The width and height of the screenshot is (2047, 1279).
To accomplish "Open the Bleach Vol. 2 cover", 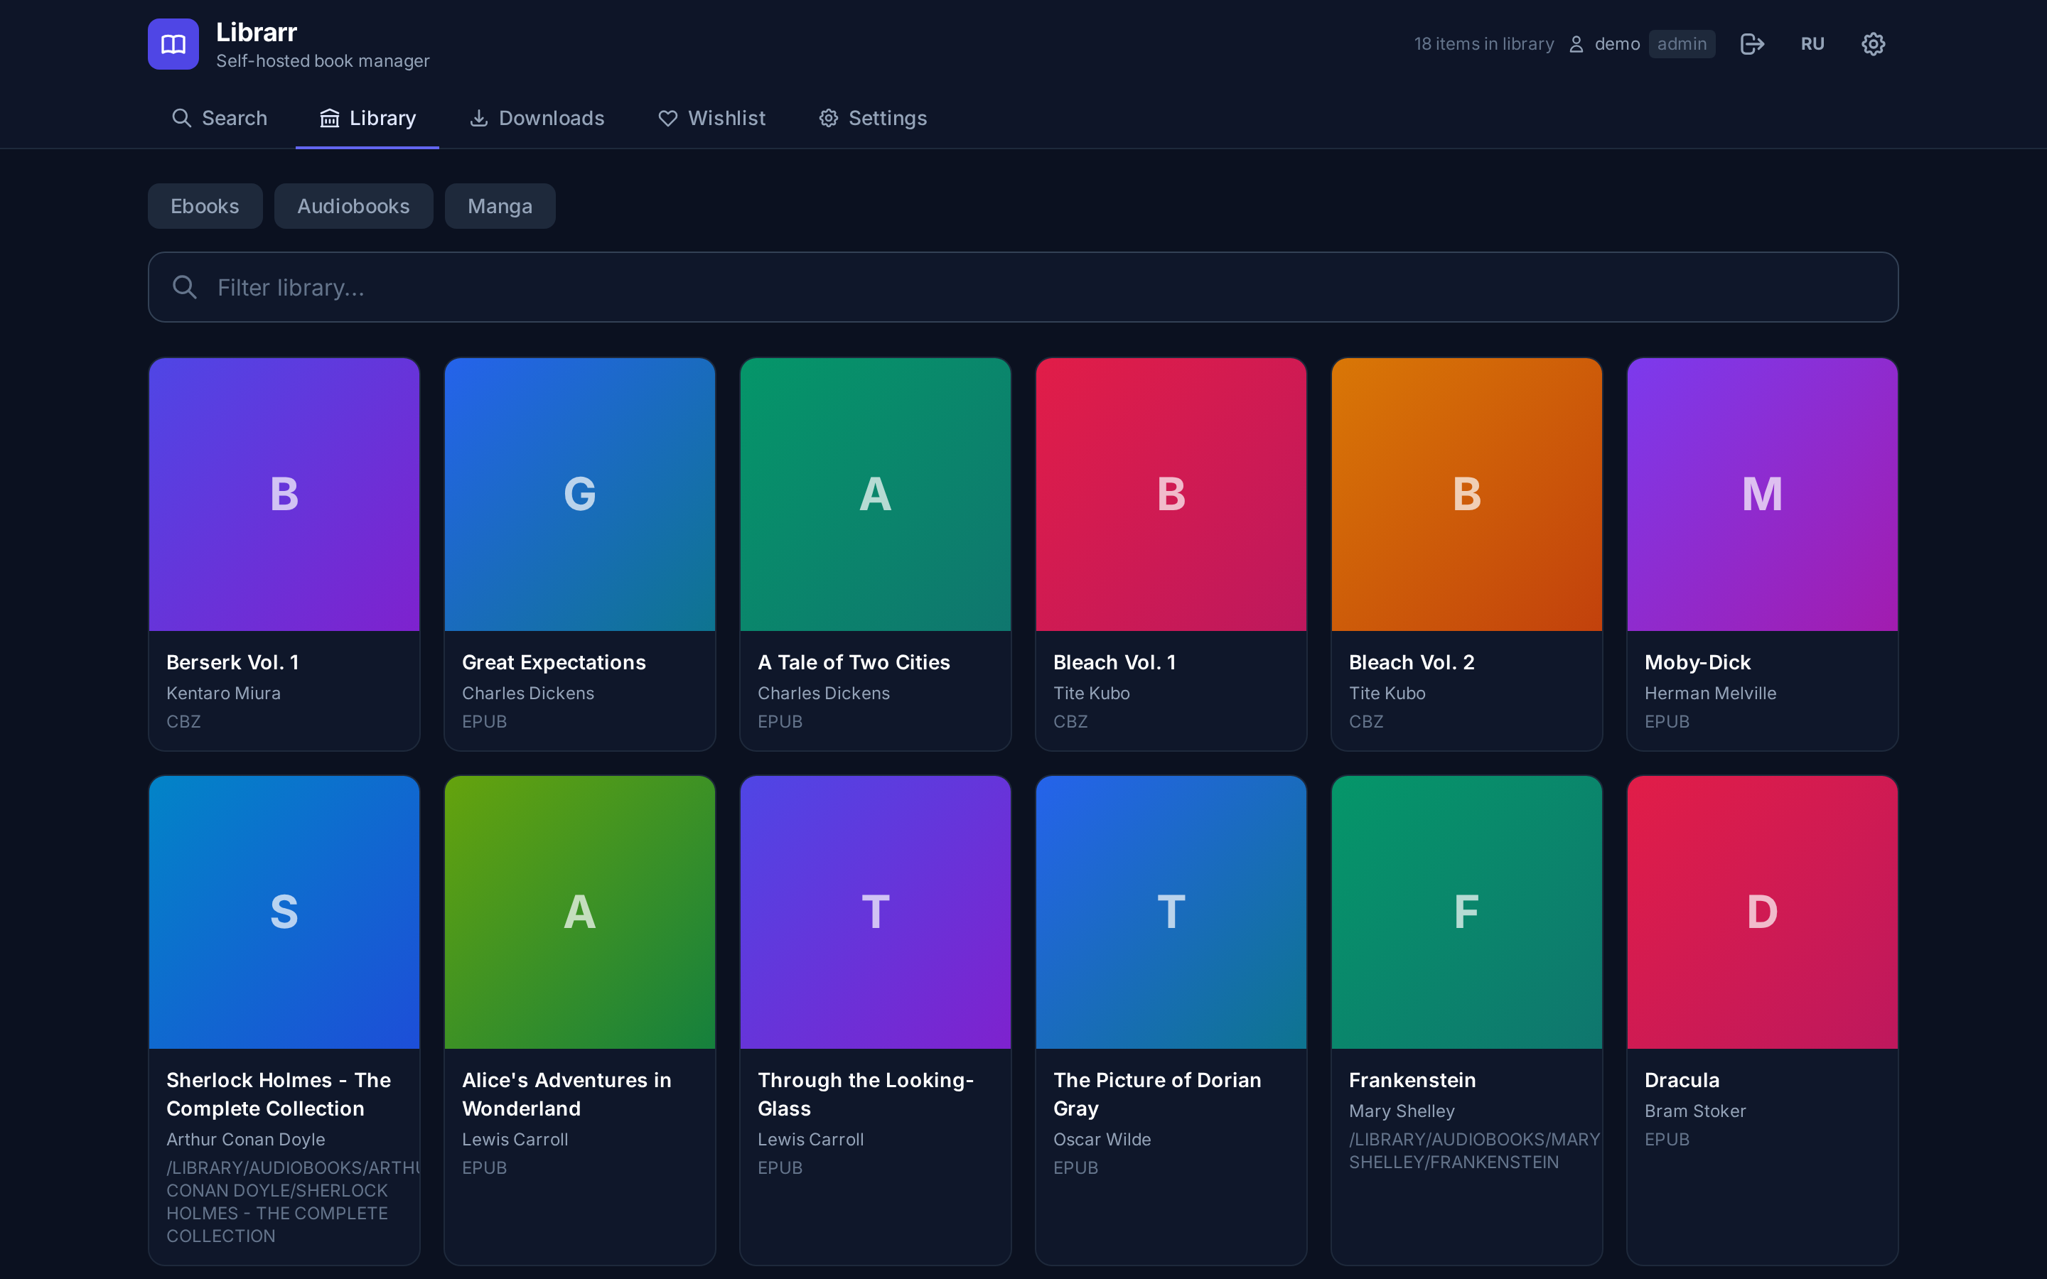I will [x=1467, y=494].
